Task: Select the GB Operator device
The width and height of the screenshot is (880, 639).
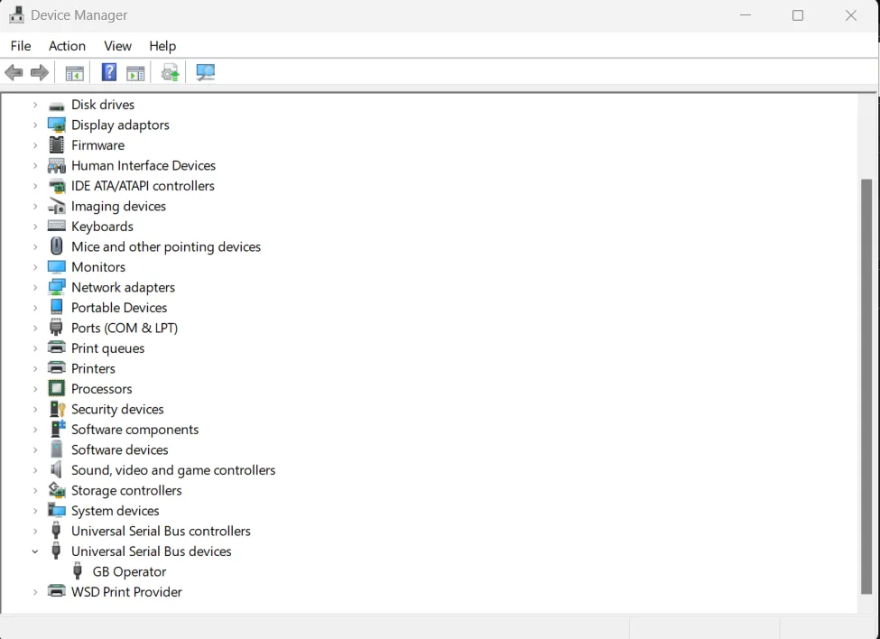Action: [x=128, y=571]
